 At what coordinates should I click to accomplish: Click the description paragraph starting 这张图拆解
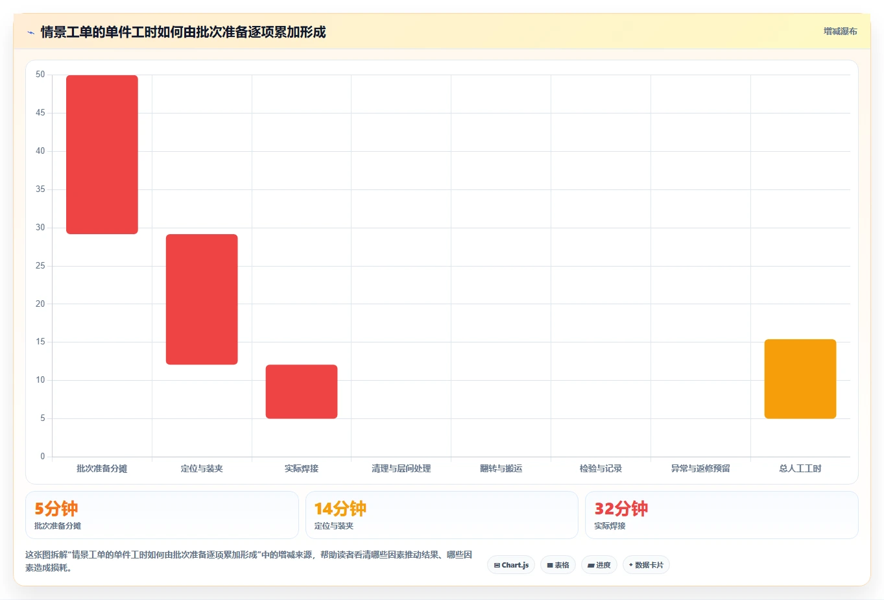click(x=249, y=561)
